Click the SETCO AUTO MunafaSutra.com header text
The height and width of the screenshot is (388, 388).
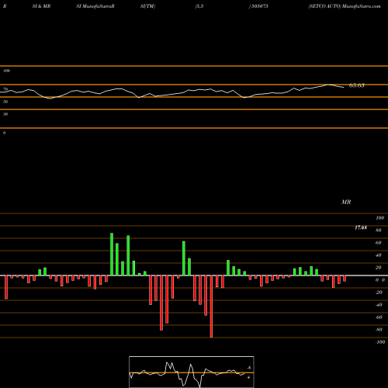point(345,6)
